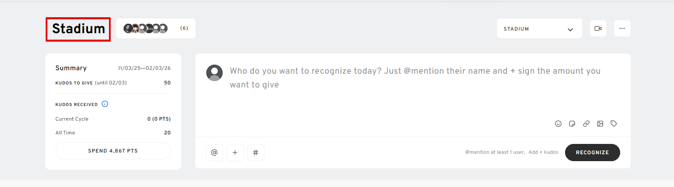Start a video call with camera icon

[598, 28]
